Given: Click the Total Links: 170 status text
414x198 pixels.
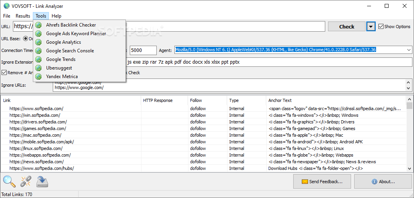Looking at the screenshot, I should (17, 194).
